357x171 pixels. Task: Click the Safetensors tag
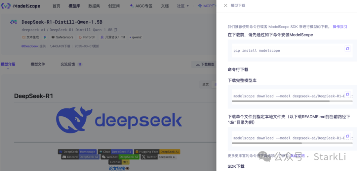(x=62, y=37)
